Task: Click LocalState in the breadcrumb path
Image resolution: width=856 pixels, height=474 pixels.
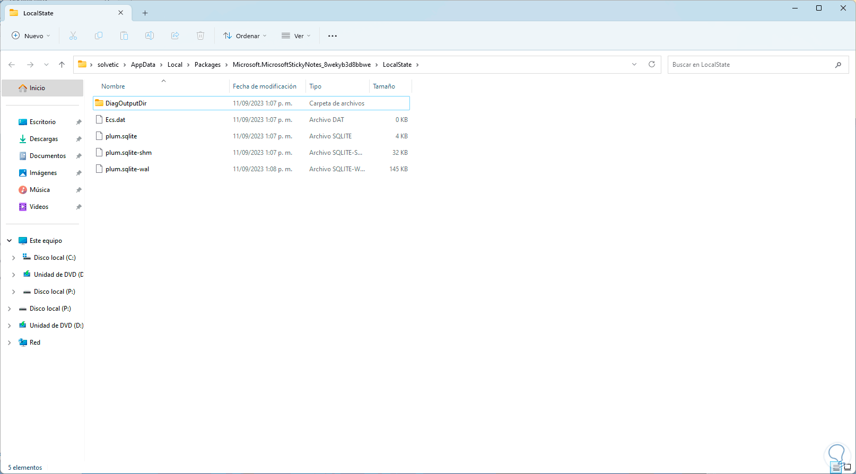Action: click(397, 65)
